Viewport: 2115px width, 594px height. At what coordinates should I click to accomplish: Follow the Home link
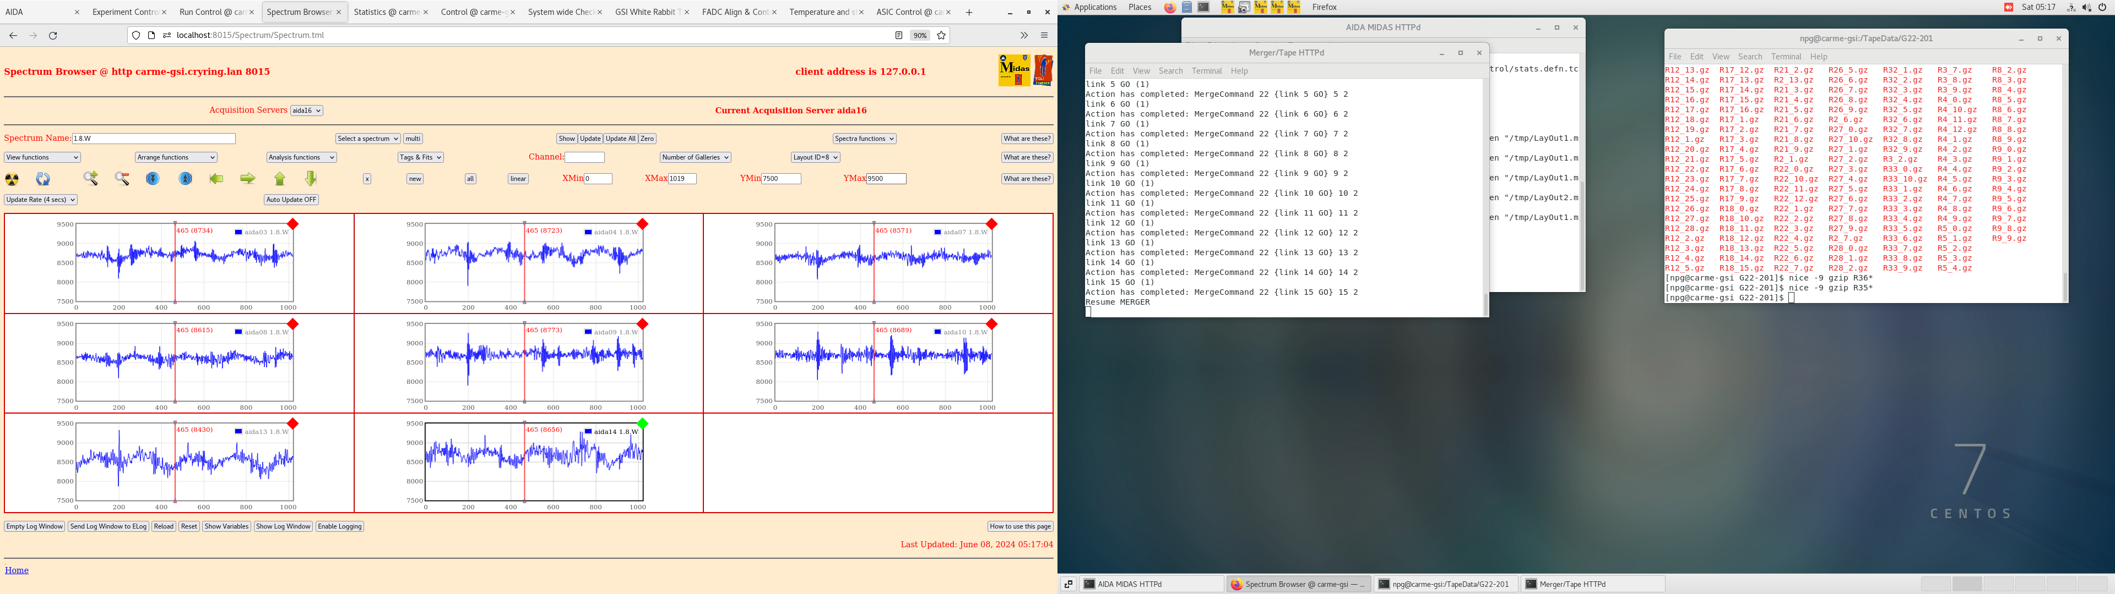(17, 570)
